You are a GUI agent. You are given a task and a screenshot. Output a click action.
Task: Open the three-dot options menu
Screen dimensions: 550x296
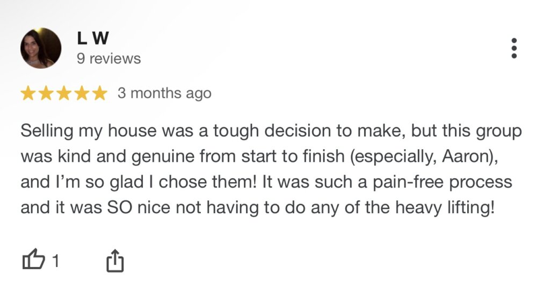514,48
